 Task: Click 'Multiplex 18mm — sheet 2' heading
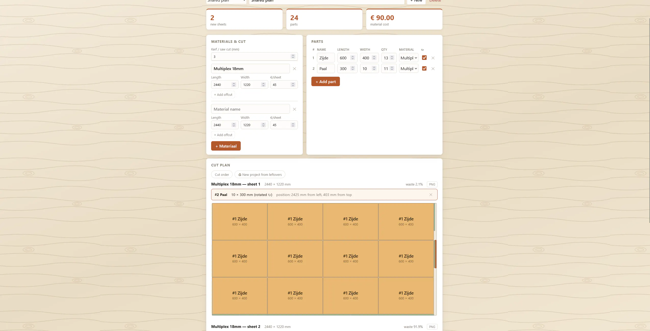click(x=236, y=327)
